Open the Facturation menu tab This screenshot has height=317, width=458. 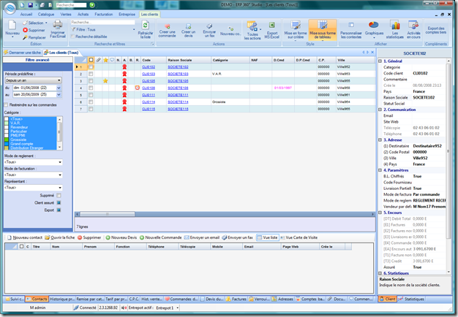[104, 15]
